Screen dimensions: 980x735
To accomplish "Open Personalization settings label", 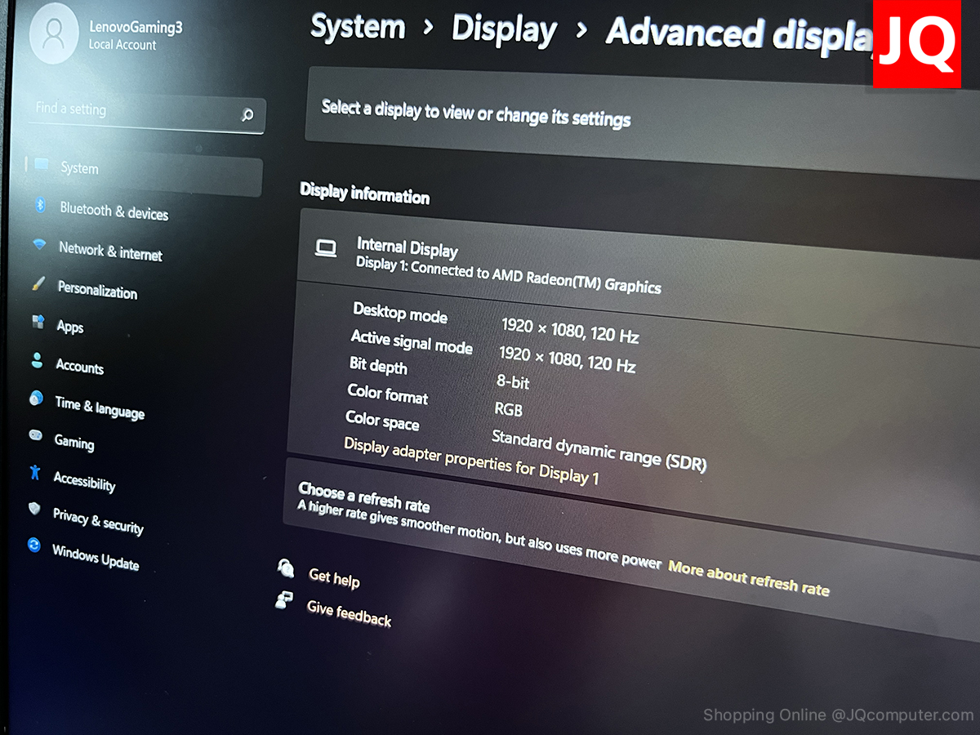I will point(97,289).
